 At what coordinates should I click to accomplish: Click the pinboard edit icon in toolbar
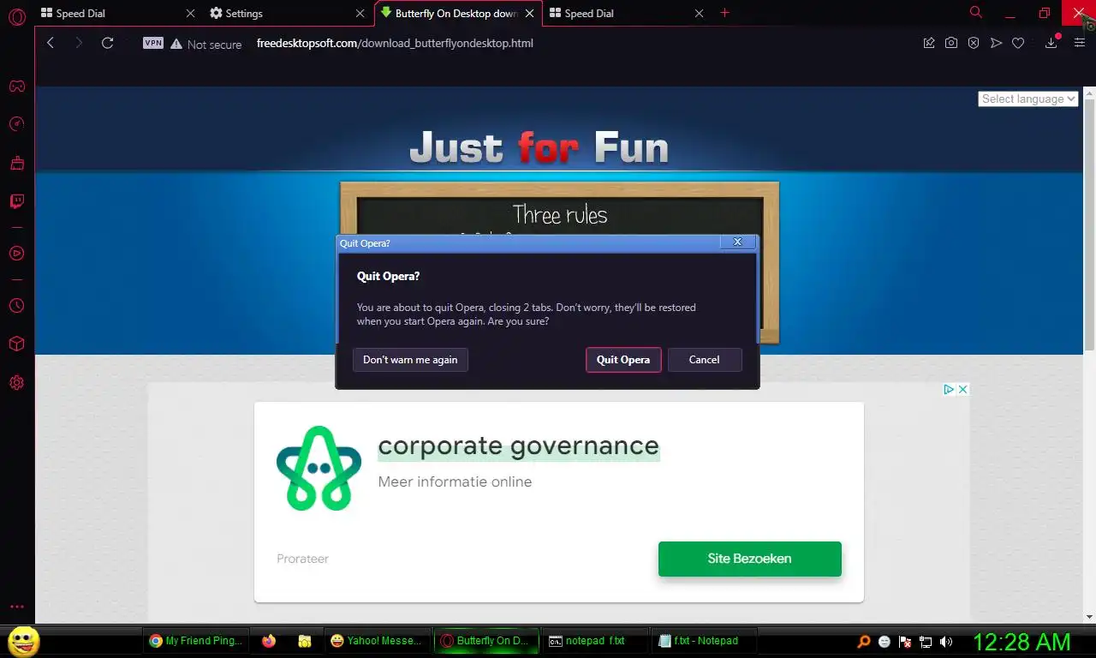pos(929,43)
